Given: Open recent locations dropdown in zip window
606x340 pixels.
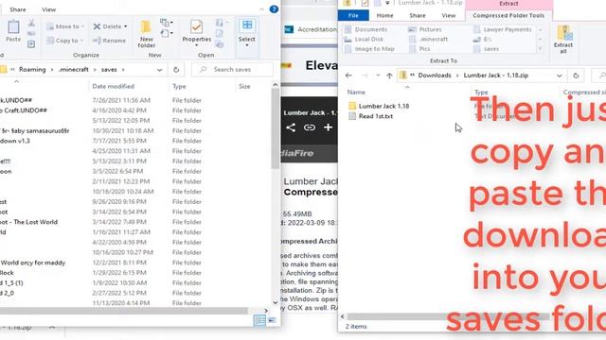Looking at the screenshot, I should 377,76.
